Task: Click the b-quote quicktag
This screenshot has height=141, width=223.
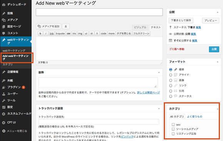Action: tap(60, 34)
